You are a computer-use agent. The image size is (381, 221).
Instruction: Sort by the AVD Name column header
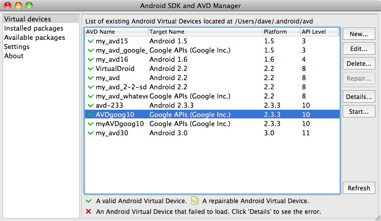[x=117, y=32]
